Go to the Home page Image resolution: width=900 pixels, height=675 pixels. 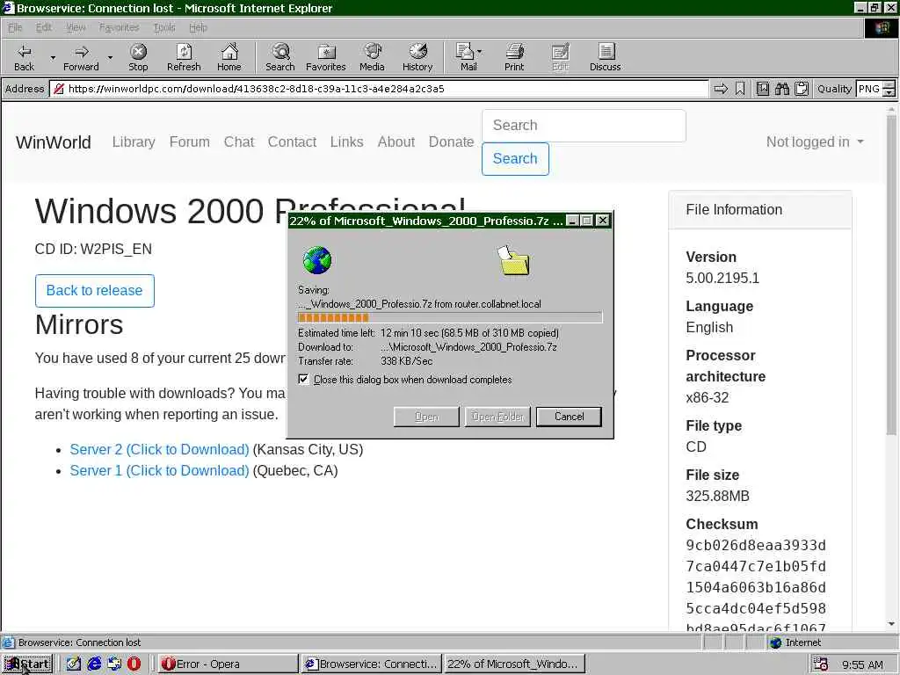[x=229, y=57]
